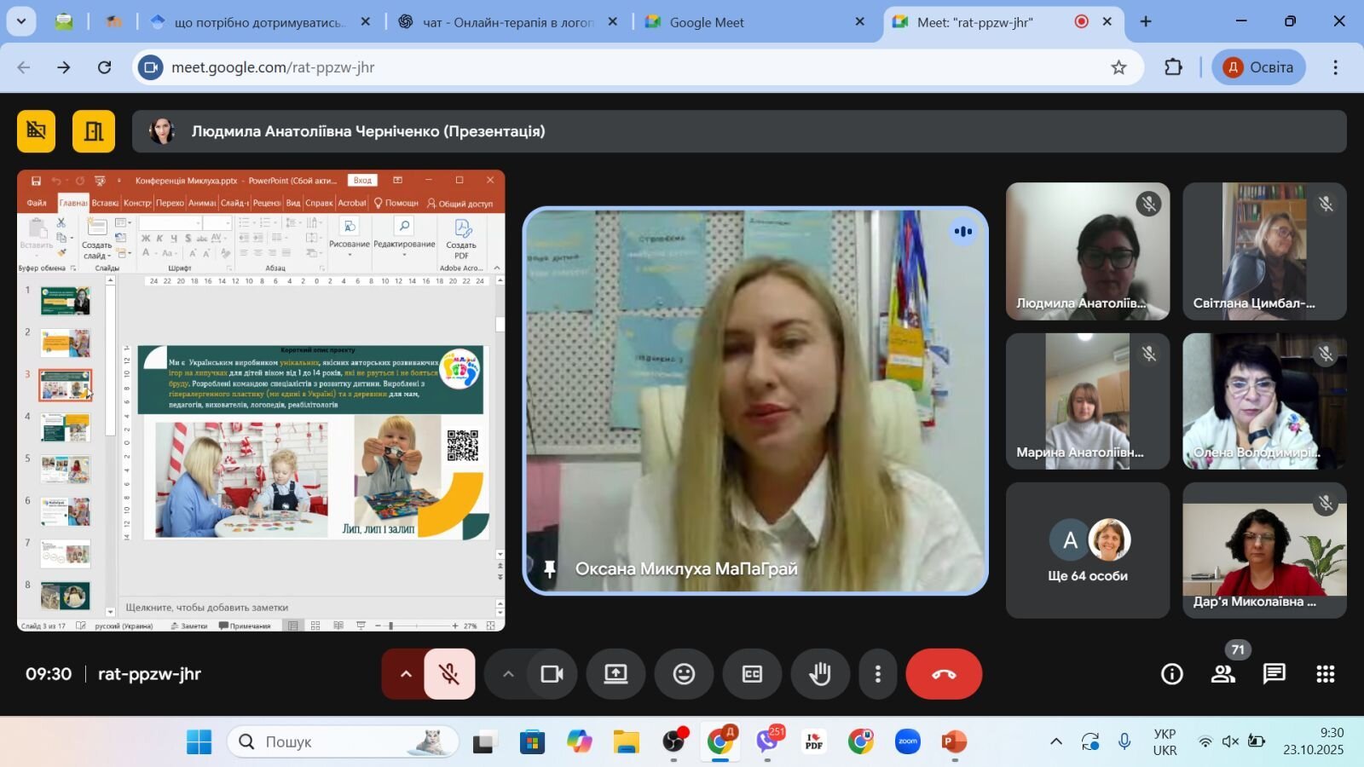Screen dimensions: 1364x767
Task: Expand video settings arrow beside camera
Action: click(x=508, y=674)
